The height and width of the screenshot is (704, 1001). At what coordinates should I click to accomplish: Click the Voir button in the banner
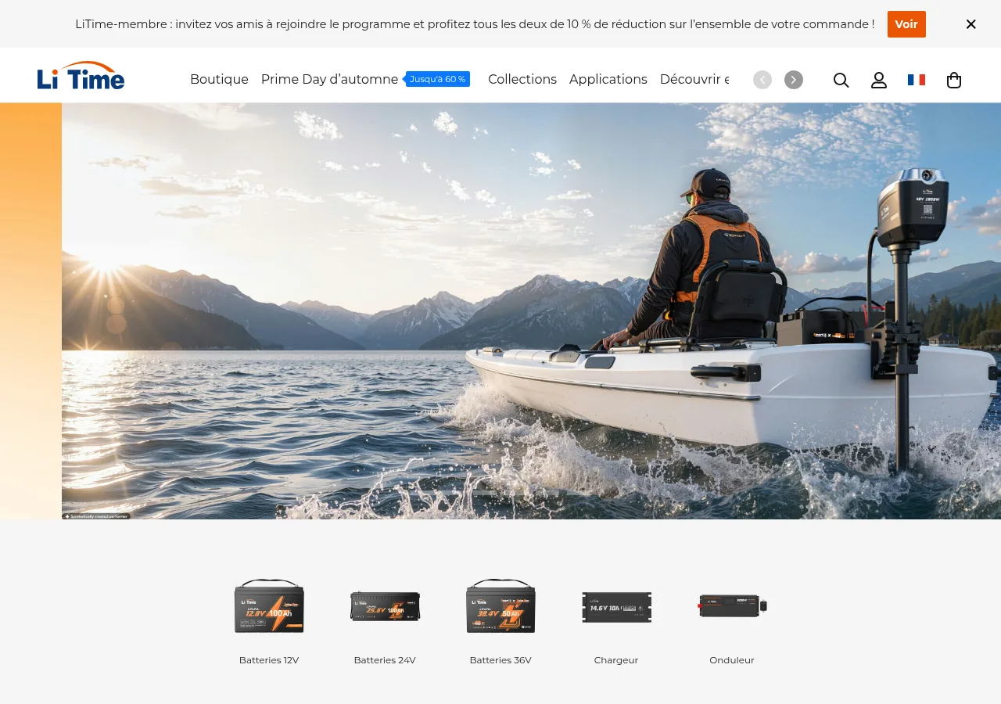906,24
